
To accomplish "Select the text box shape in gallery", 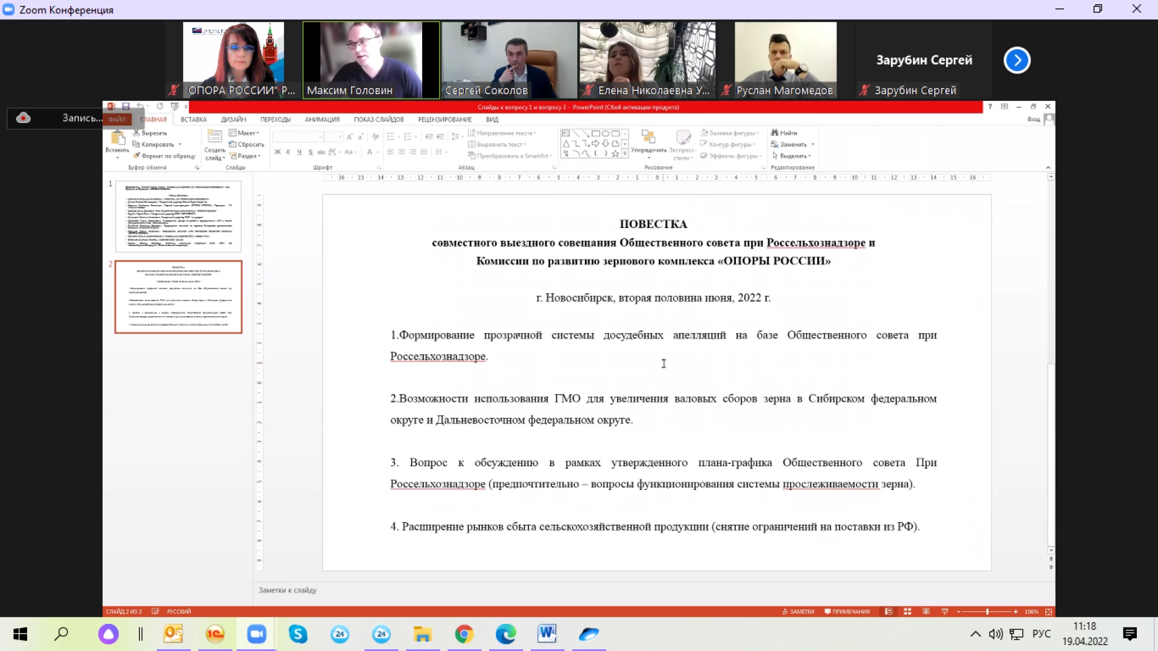I will 566,134.
